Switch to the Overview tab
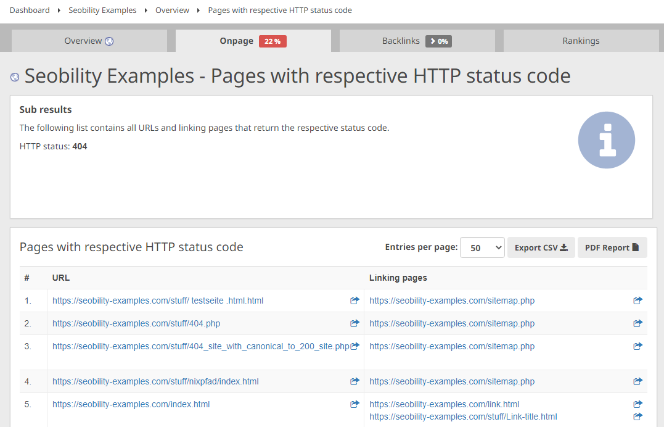Viewport: 664px width, 427px height. click(x=89, y=41)
